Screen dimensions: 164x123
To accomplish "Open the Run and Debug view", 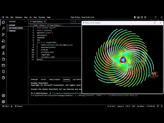I will point(3,41).
